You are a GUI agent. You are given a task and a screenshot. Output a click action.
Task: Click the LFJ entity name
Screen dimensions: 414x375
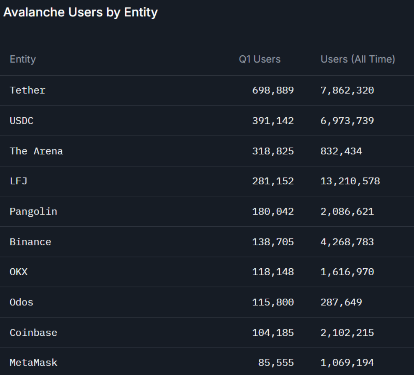(19, 181)
